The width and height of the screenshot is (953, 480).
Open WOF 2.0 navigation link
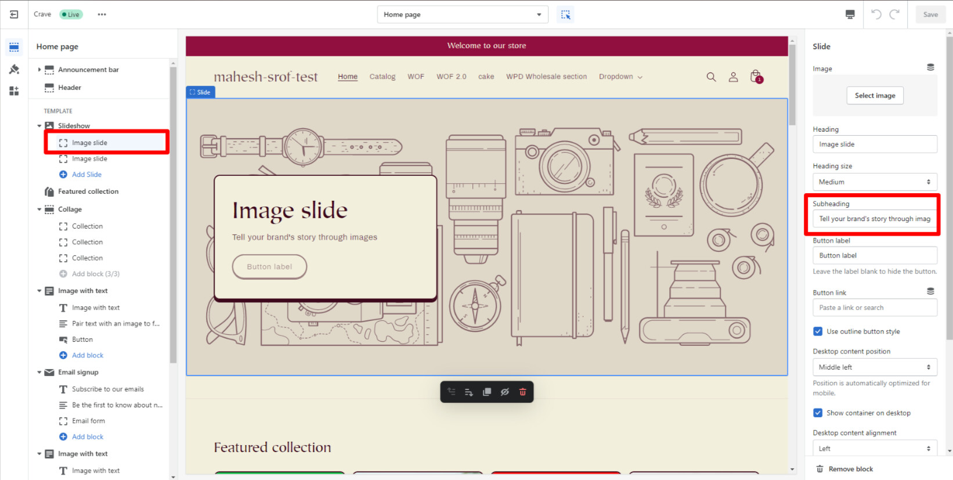[x=452, y=77]
